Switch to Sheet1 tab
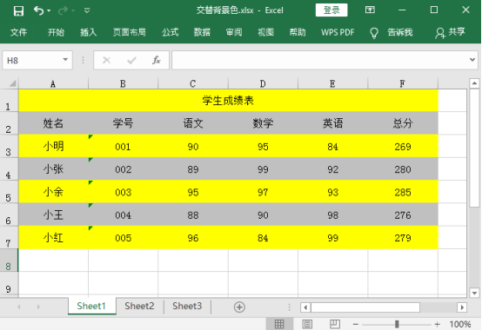This screenshot has width=482, height=330. (91, 306)
